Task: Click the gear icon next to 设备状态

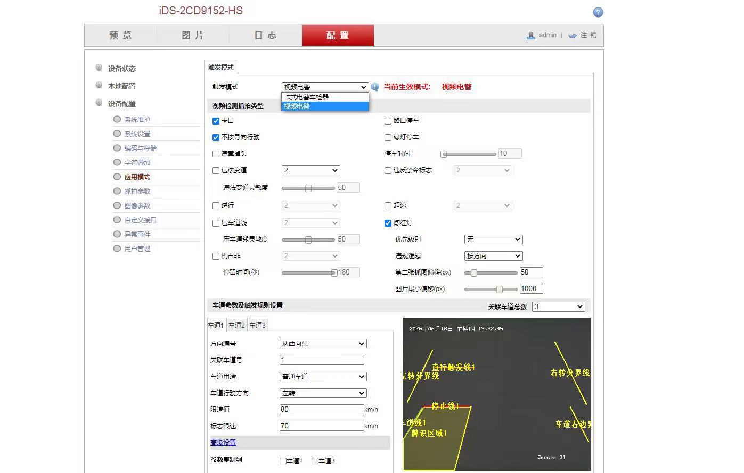Action: tap(99, 68)
